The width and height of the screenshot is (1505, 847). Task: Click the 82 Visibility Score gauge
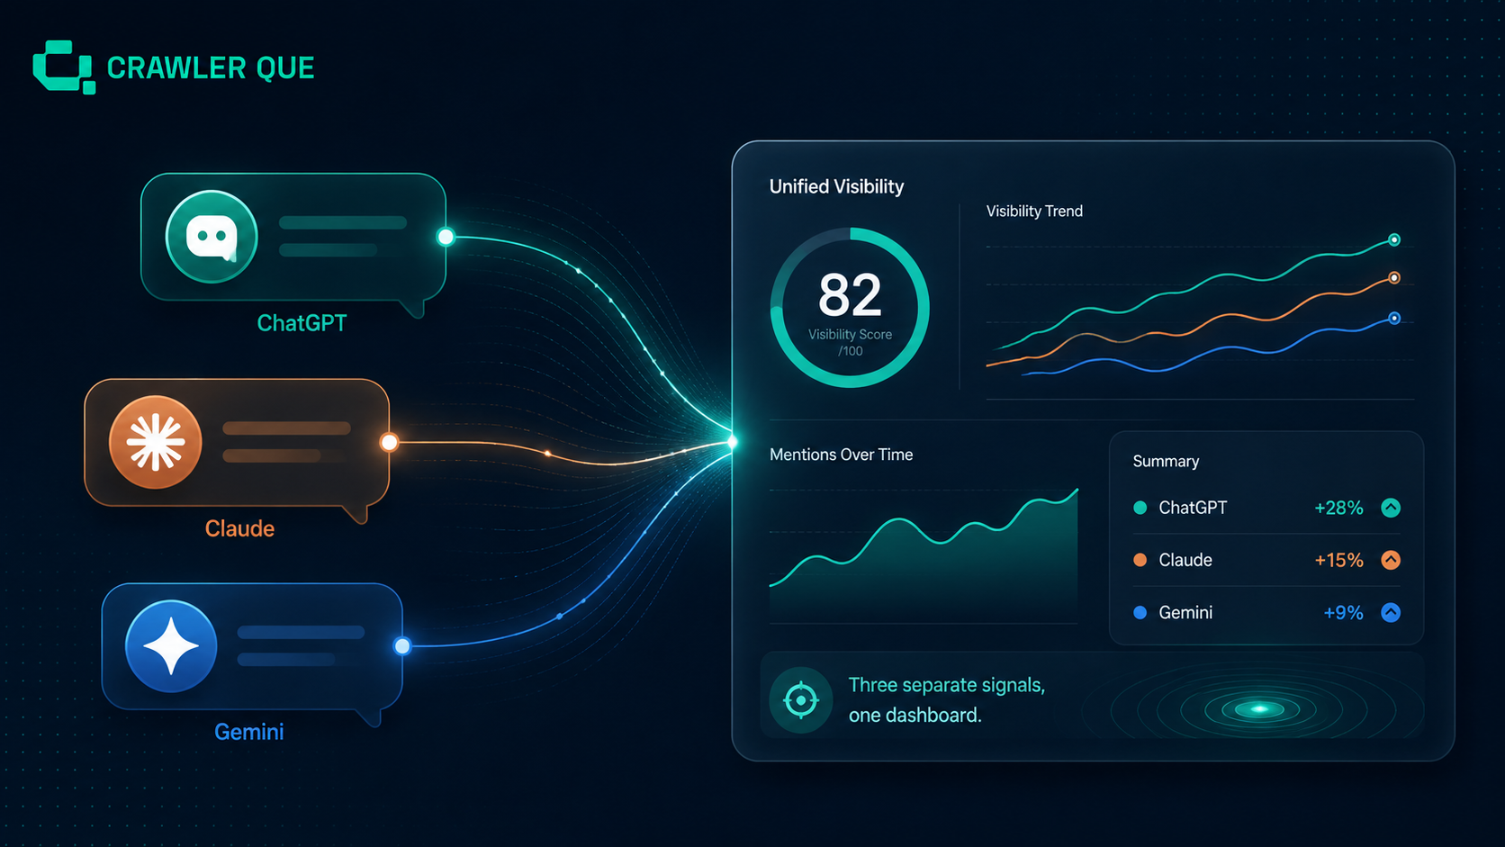point(850,308)
